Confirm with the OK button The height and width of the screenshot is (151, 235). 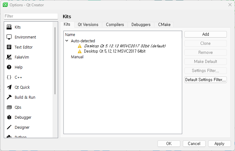tap(169, 143)
